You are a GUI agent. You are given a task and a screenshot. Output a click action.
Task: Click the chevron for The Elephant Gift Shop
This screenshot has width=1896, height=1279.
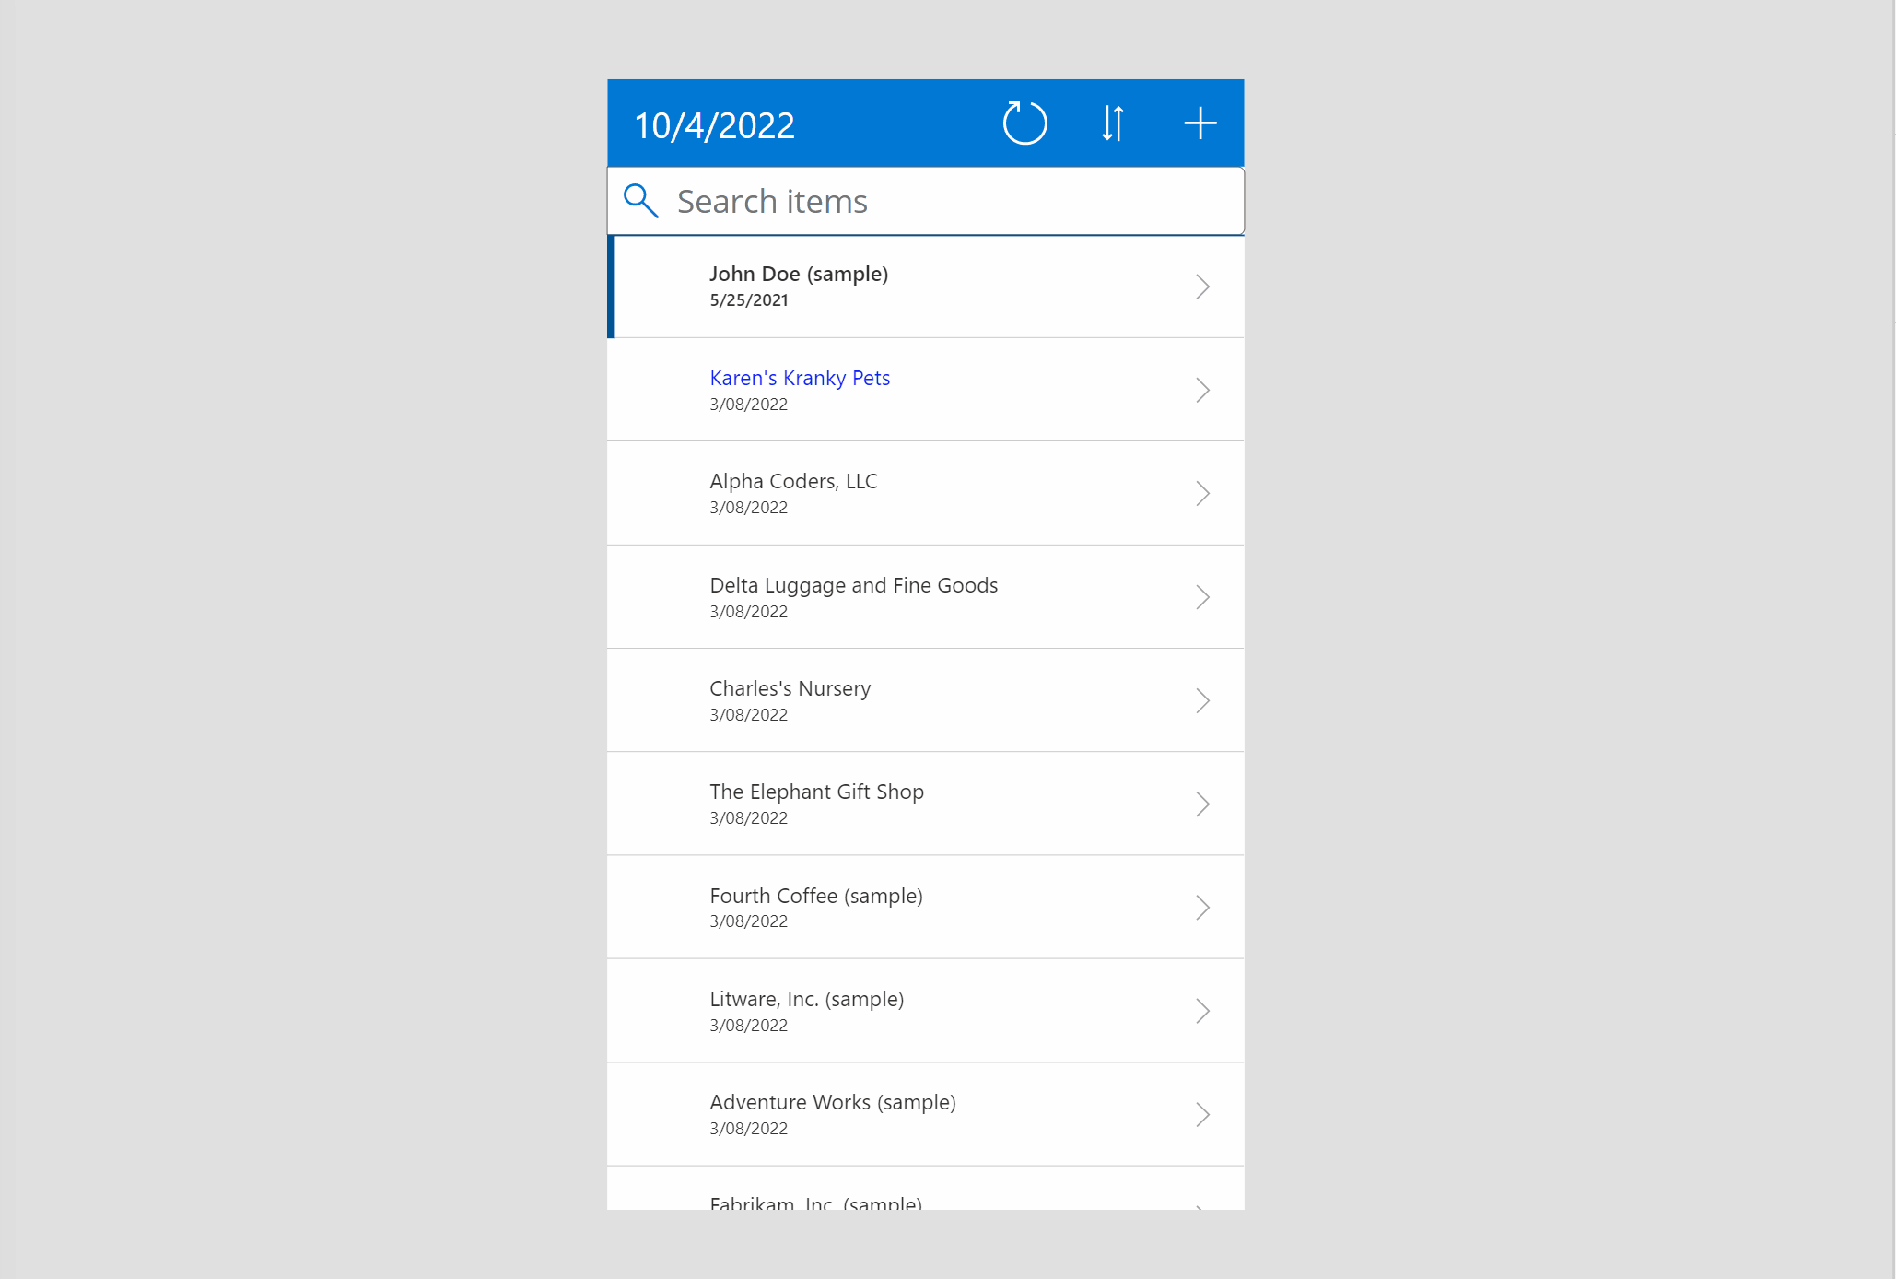(x=1202, y=804)
